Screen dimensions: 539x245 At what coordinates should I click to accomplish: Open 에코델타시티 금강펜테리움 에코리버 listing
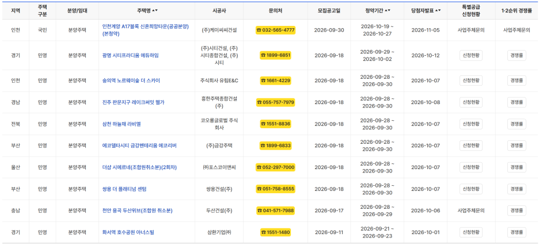tap(139, 146)
